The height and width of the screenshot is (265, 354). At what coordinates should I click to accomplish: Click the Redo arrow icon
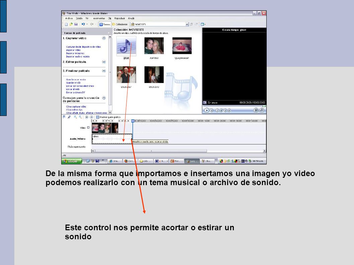click(92, 24)
